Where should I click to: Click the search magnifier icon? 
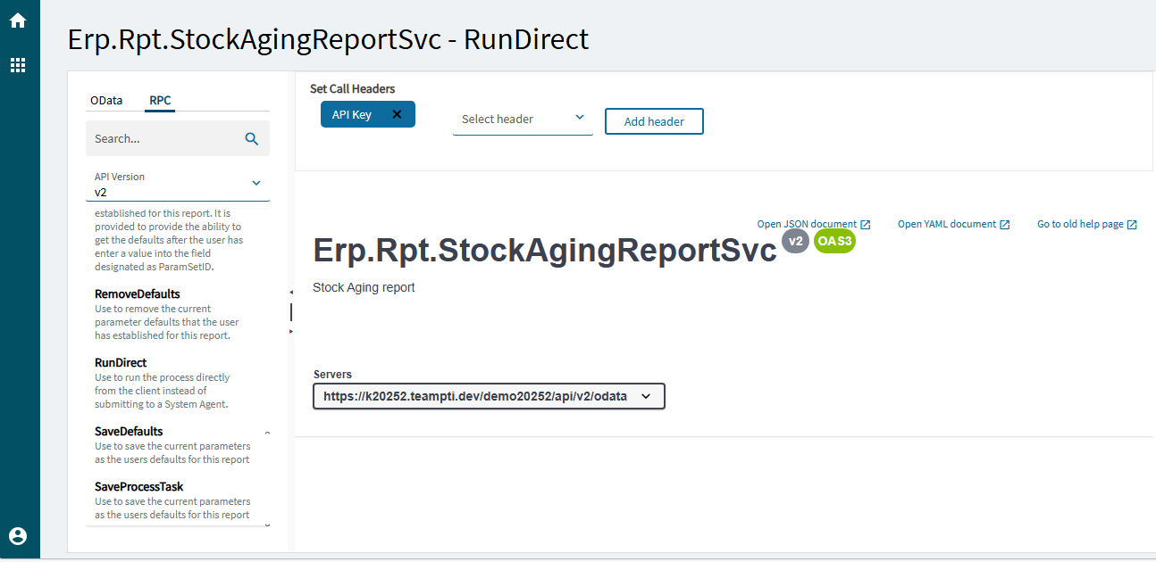tap(252, 139)
